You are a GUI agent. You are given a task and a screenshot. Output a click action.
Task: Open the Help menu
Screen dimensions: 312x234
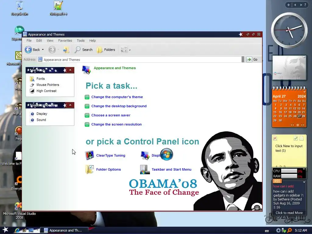click(92, 41)
